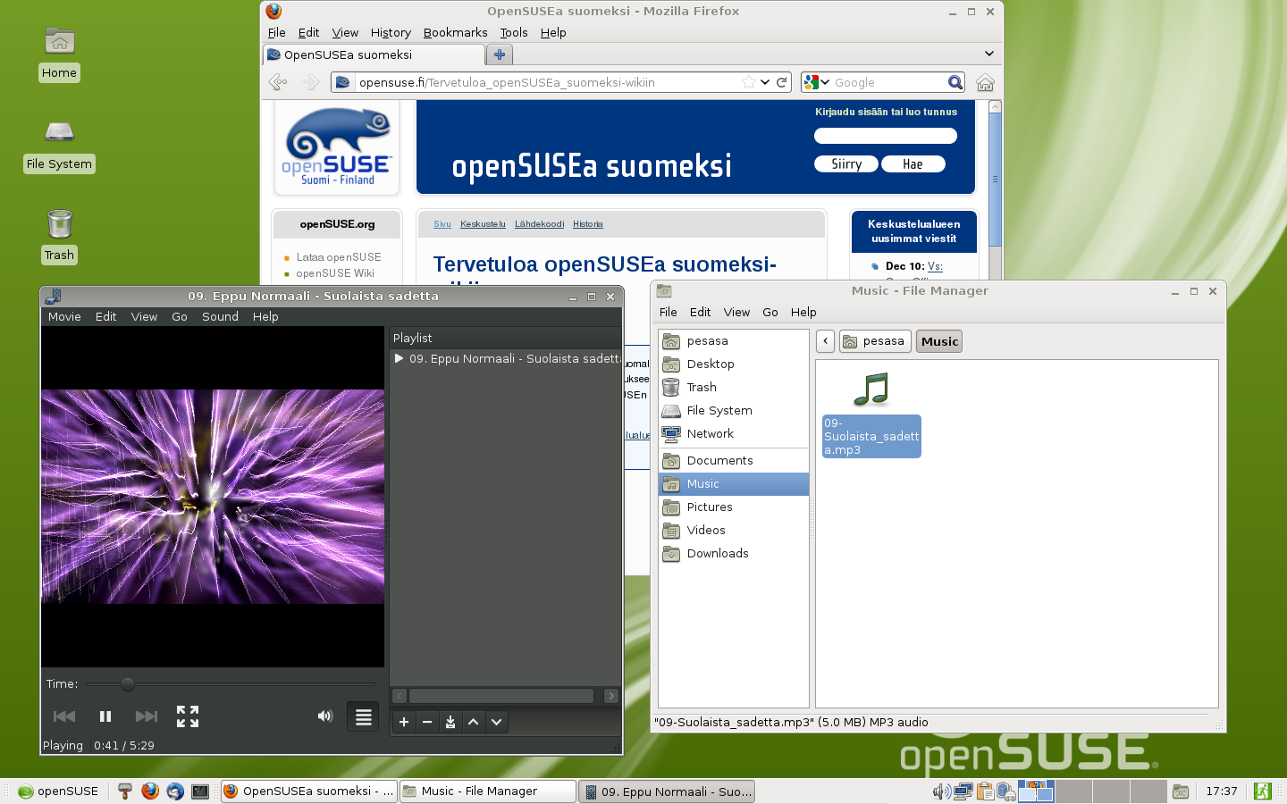Open the volume control in movie player
This screenshot has width=1287, height=804.
click(325, 716)
